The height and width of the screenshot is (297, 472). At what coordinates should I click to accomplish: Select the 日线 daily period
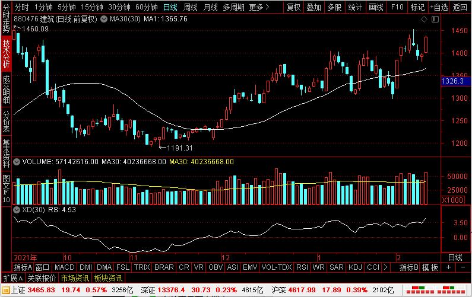[x=170, y=7]
